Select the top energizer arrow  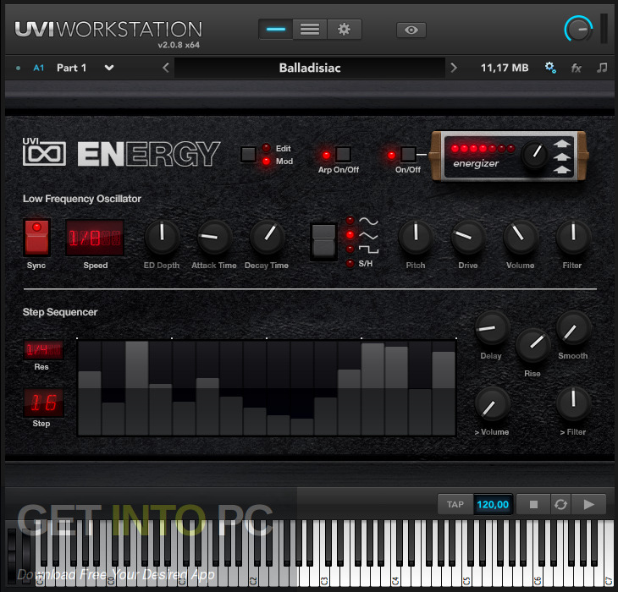click(562, 144)
